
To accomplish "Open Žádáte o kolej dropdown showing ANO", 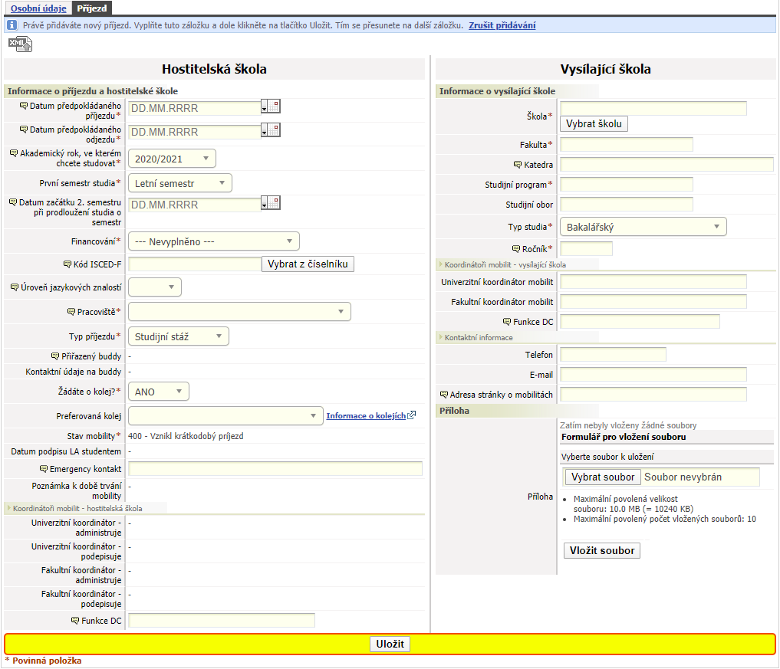I will coord(159,391).
